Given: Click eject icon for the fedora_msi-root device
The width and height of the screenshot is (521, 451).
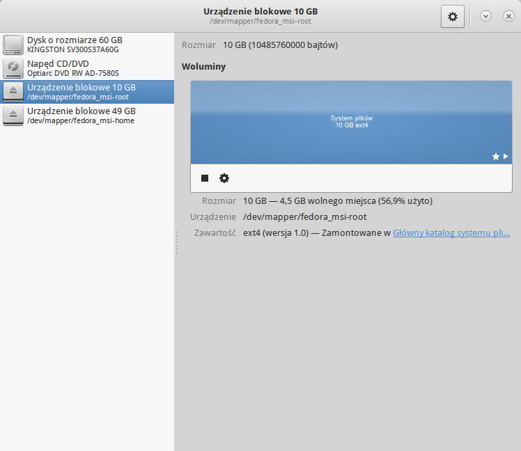Looking at the screenshot, I should coord(13,92).
